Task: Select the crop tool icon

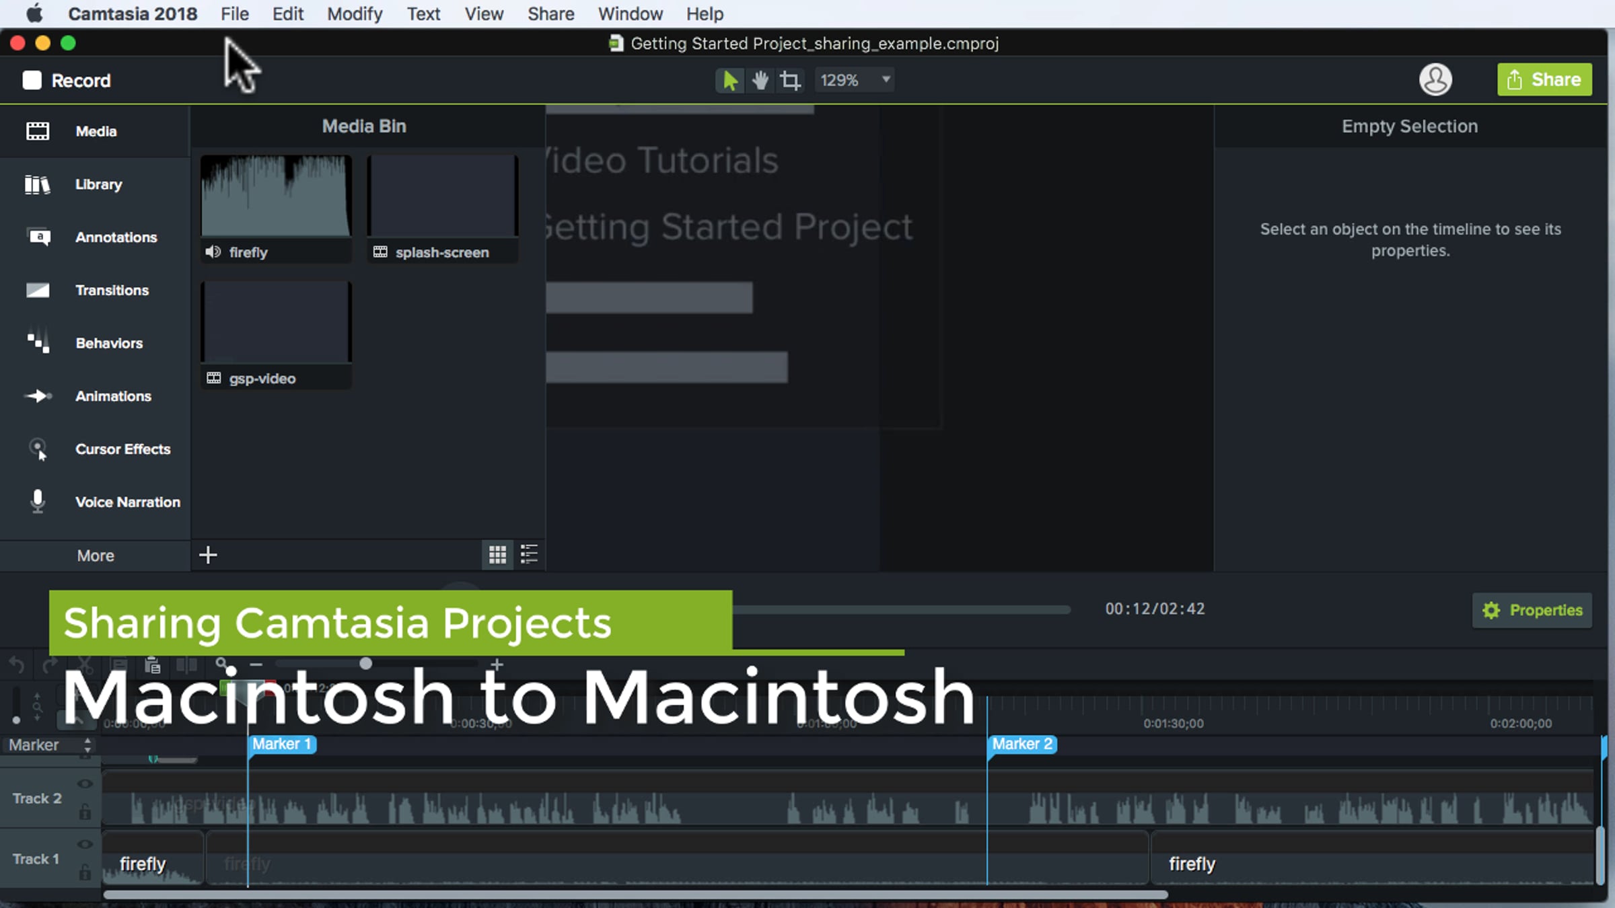Action: [790, 80]
